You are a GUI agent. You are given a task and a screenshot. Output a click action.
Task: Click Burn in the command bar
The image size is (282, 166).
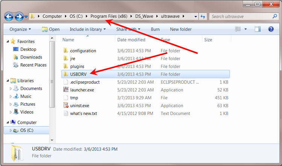click(155, 29)
